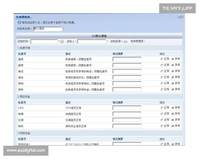Click the section heading 3.网络设备
Viewport: 199px width, 159px height.
pos(24,133)
